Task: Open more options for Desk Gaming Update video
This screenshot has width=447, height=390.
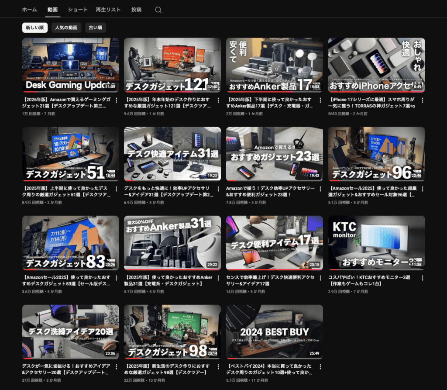Action: 116,100
